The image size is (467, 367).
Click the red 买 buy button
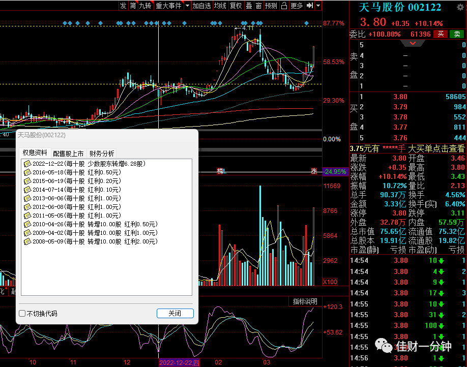pos(441,34)
